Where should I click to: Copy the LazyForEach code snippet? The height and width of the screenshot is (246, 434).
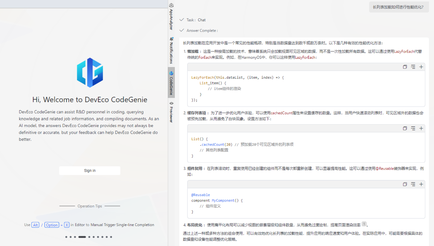405,67
